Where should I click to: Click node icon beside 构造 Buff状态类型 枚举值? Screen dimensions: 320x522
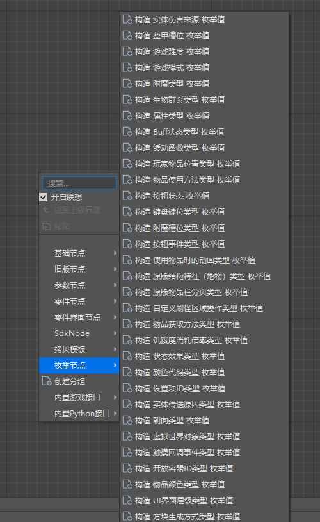(127, 132)
